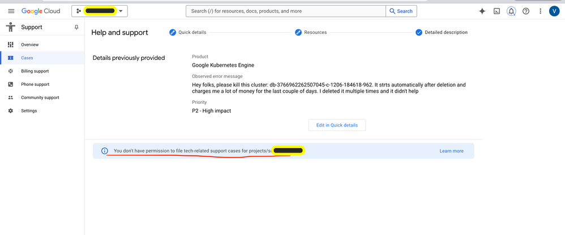The image size is (565, 235).
Task: Click the Community support people icon
Action: [x=10, y=98]
